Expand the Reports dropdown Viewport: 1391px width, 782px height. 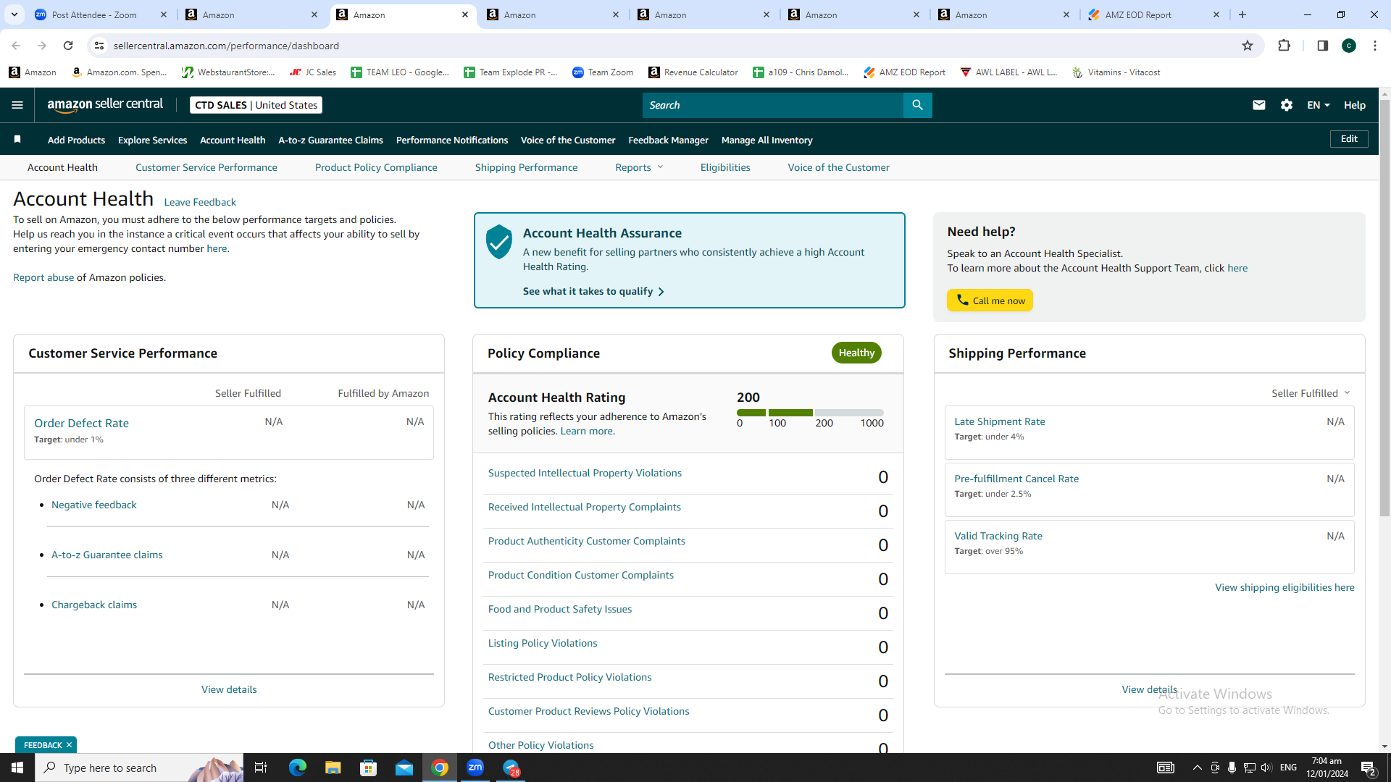[639, 167]
